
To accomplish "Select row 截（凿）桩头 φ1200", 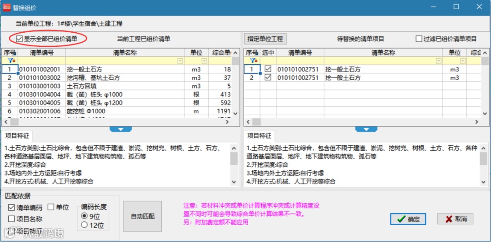I will pos(116,103).
